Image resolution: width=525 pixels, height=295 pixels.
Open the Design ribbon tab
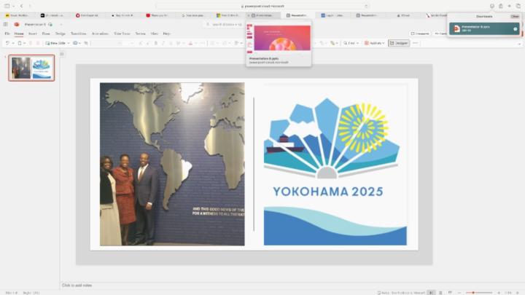click(x=60, y=34)
